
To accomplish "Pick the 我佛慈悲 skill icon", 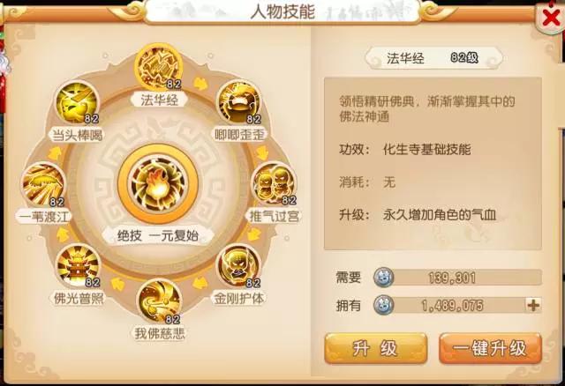I will coord(159,301).
